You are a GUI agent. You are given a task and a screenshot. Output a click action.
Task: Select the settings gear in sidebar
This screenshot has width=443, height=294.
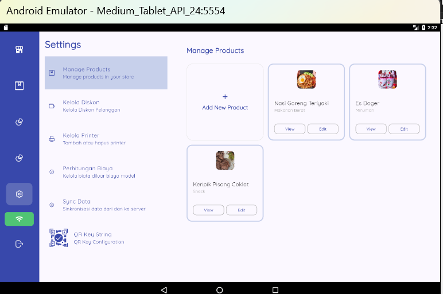click(x=19, y=194)
